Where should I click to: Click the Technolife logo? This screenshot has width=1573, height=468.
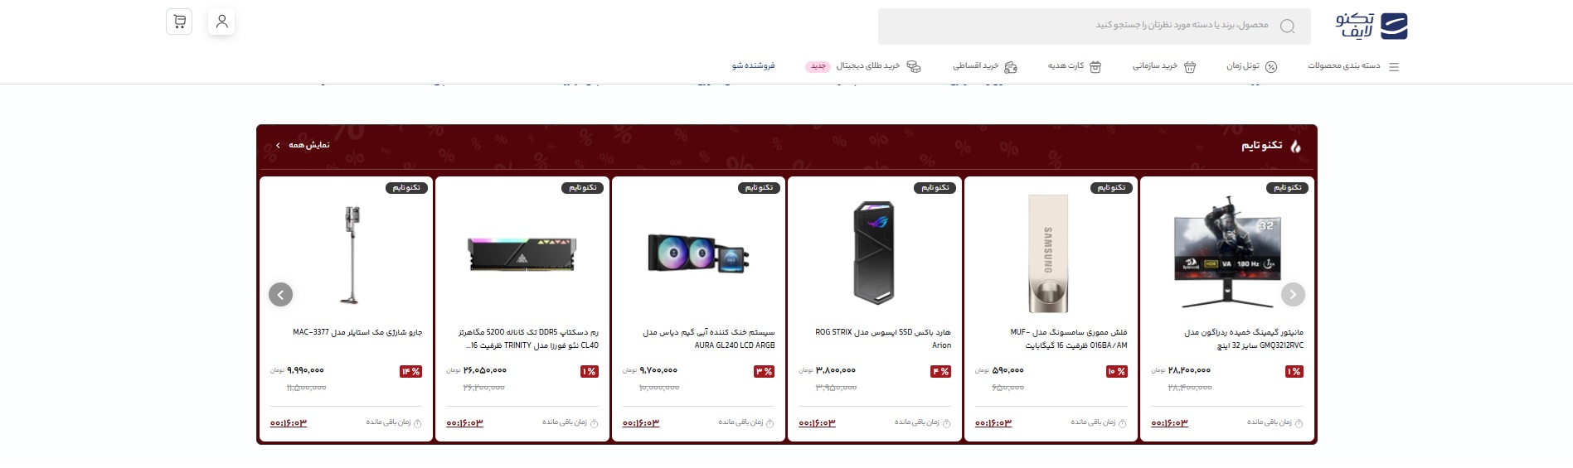(1371, 26)
